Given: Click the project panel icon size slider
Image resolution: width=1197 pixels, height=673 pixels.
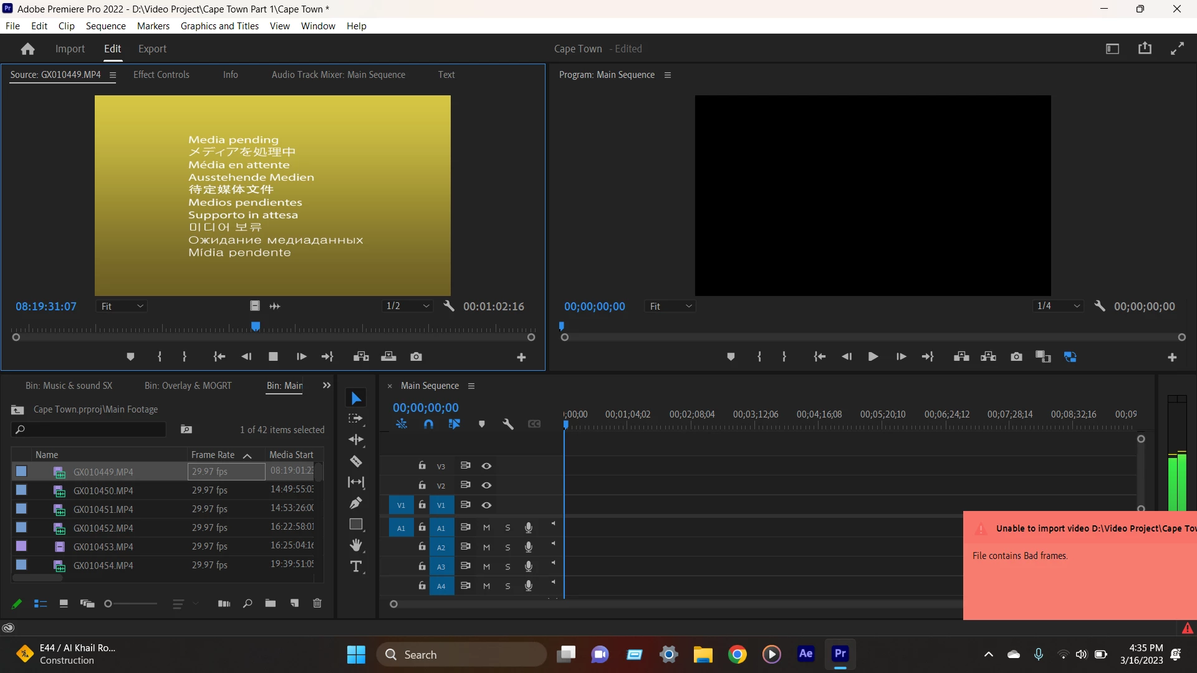Looking at the screenshot, I should (x=131, y=603).
